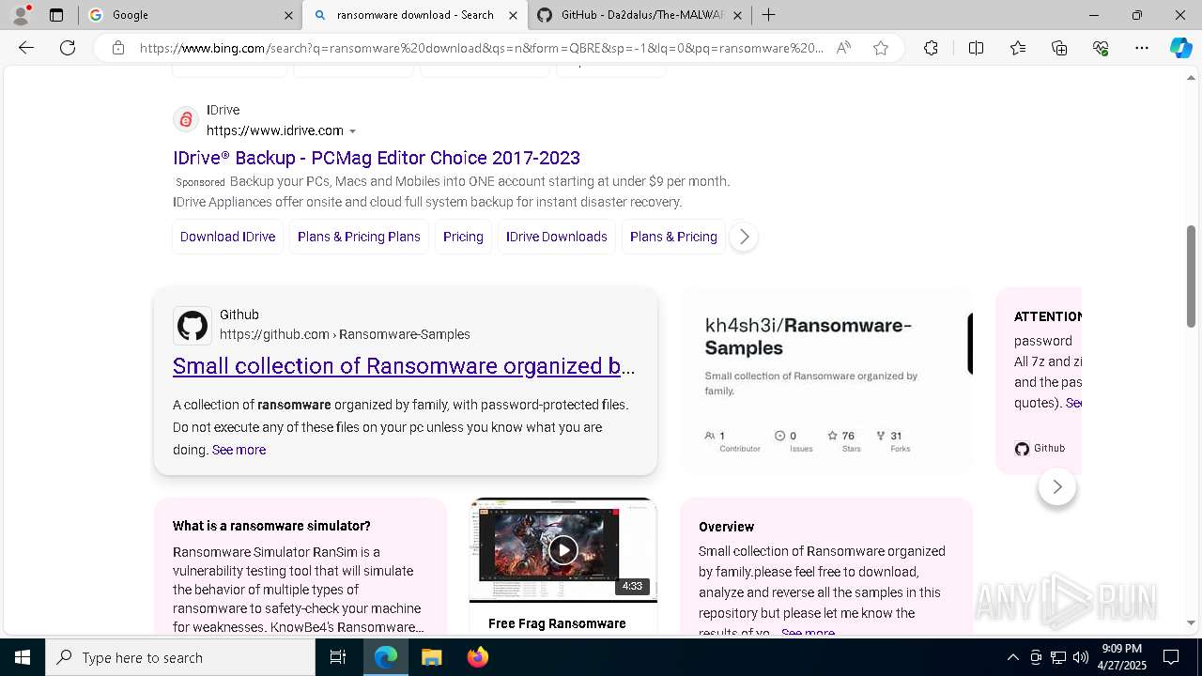Image resolution: width=1202 pixels, height=676 pixels.
Task: Click the Pricing sitelink button
Action: point(463,237)
